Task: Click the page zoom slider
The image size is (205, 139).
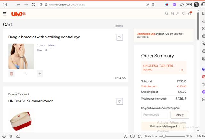Action: click(172, 136)
